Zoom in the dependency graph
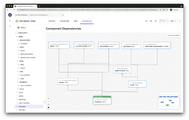The image size is (189, 120). click(48, 99)
